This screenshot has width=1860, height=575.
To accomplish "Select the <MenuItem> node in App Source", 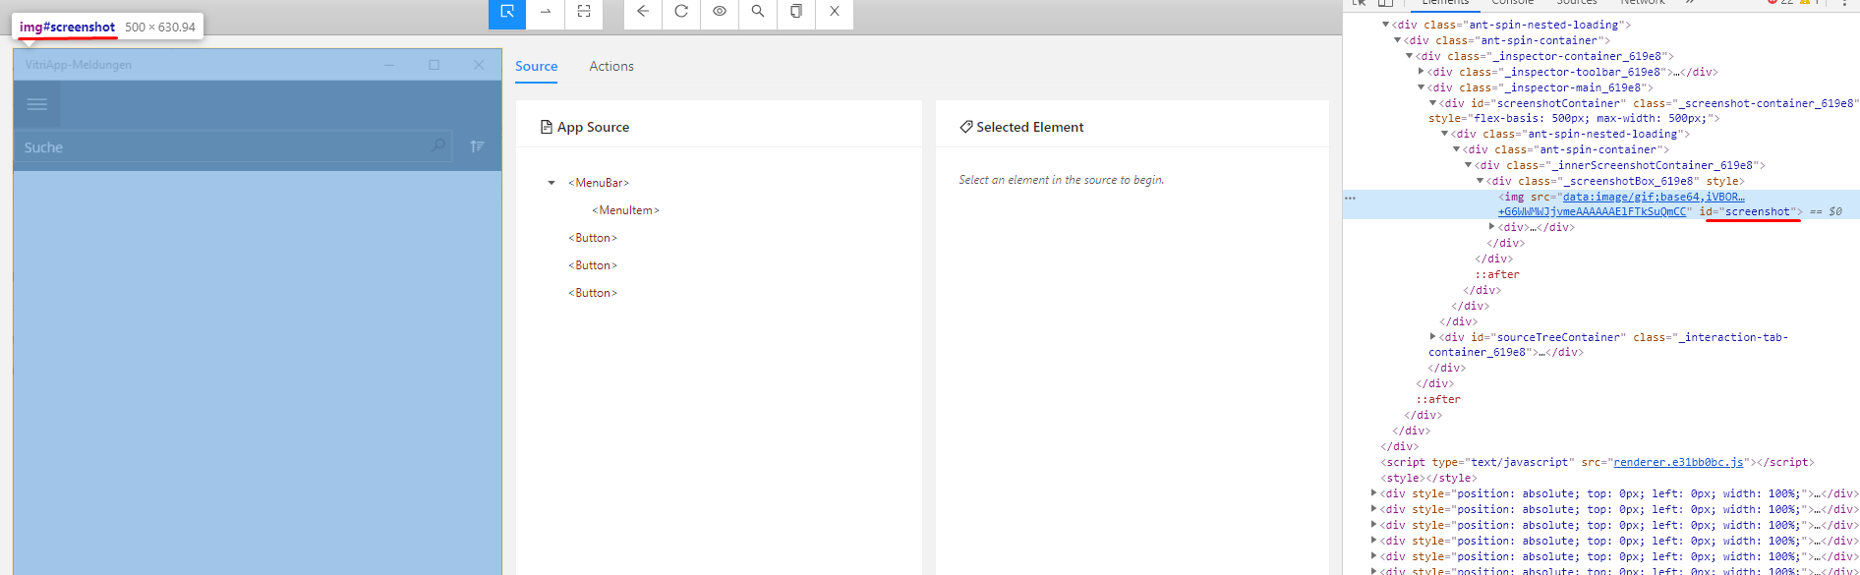I will [625, 210].
